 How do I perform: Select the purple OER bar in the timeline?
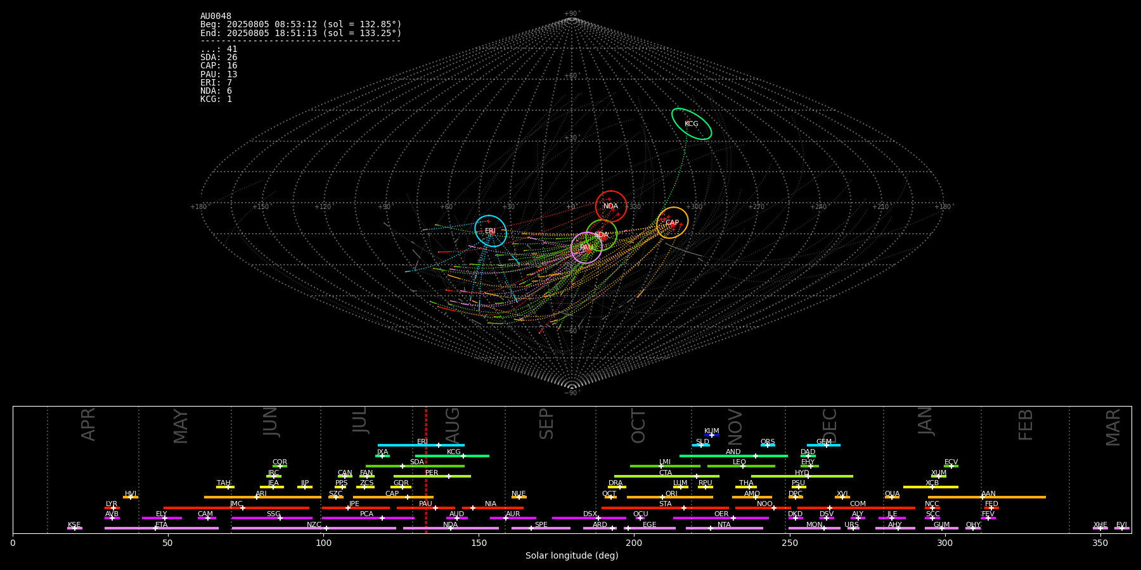(721, 518)
